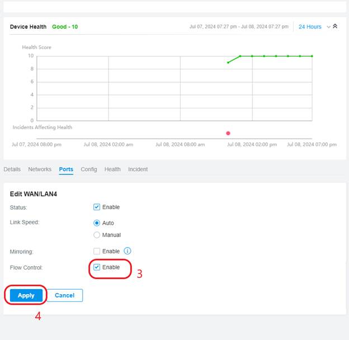The width and height of the screenshot is (349, 340).
Task: Open the Health tab
Action: [x=112, y=169]
